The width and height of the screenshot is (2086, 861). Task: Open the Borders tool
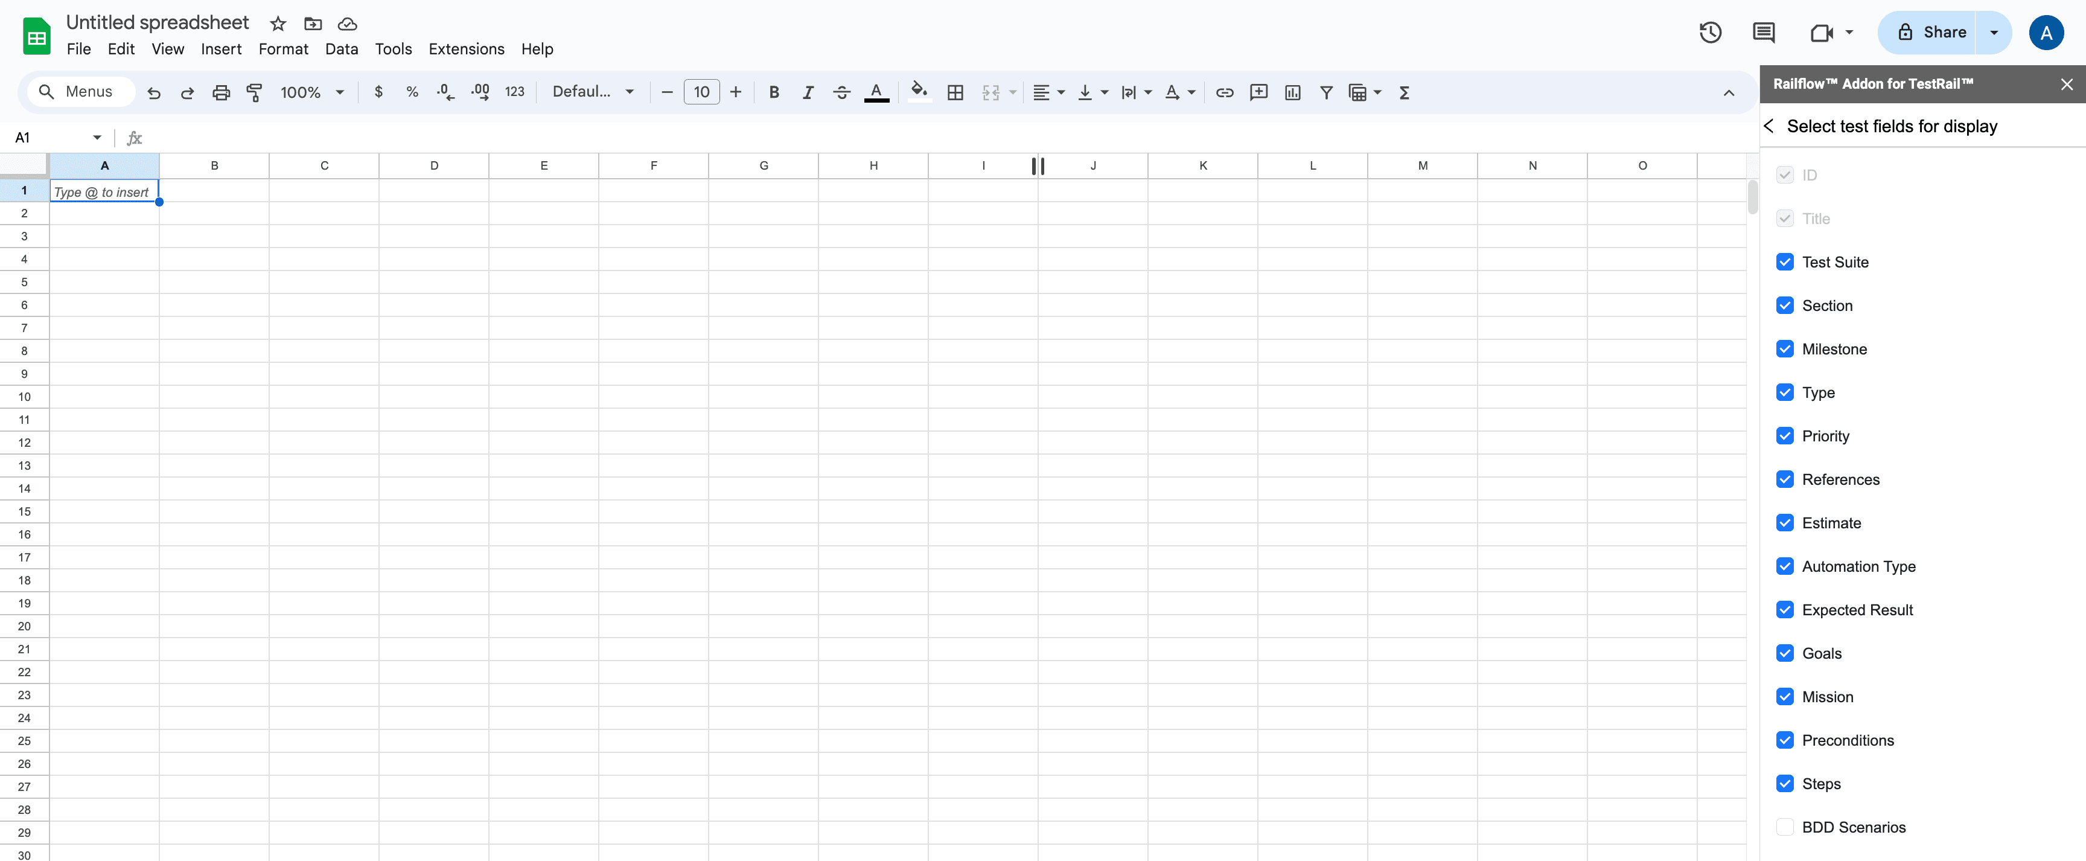coord(955,92)
